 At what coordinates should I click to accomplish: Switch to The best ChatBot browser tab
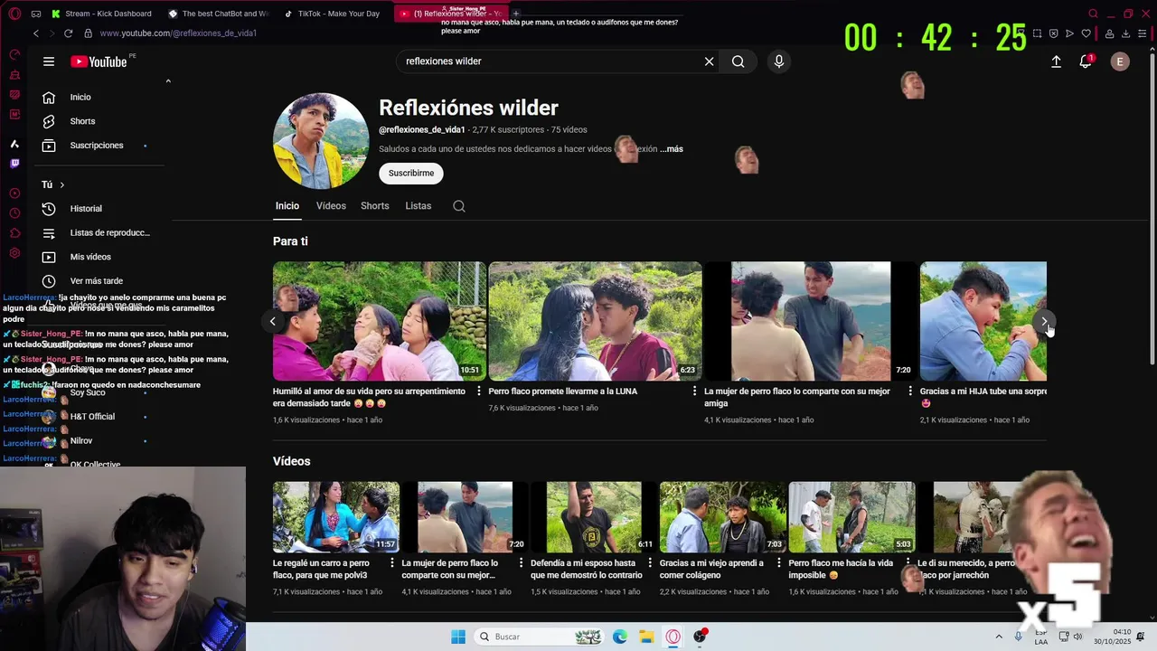[x=218, y=14]
